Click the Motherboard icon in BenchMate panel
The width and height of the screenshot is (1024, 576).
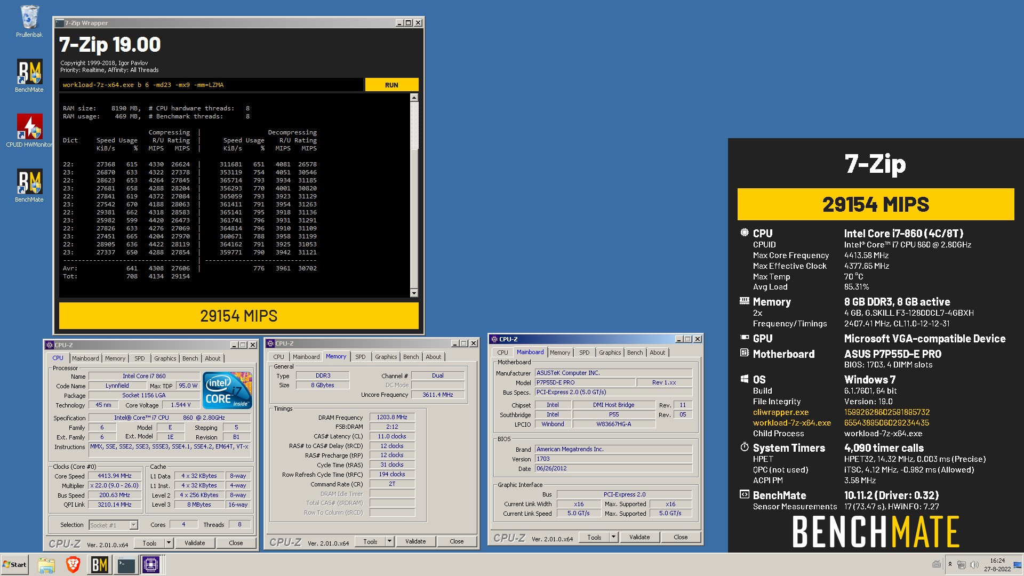tap(745, 353)
